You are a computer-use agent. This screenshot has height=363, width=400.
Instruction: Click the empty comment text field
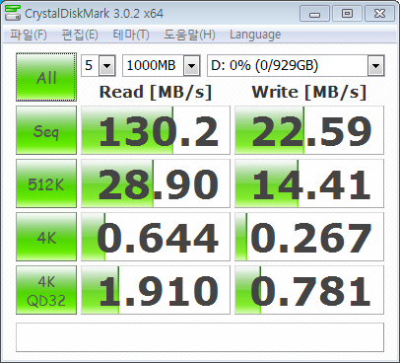200,337
